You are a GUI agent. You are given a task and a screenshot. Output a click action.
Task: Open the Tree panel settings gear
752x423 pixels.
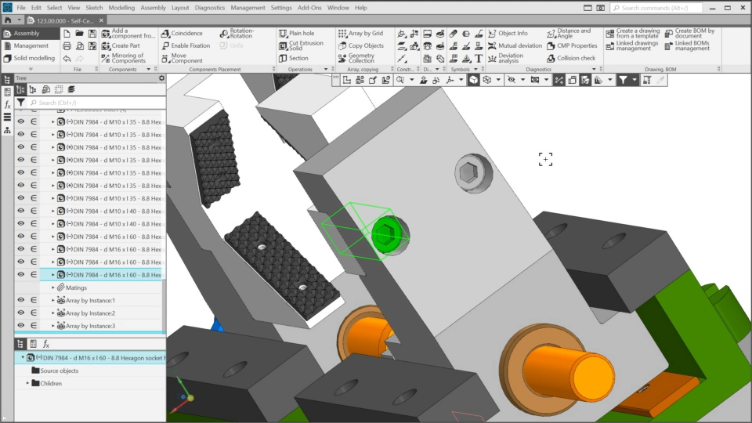pos(161,78)
